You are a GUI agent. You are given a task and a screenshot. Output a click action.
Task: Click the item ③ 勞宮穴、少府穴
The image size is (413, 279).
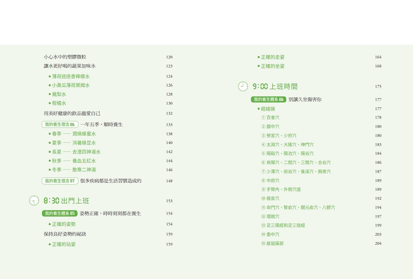coord(279,135)
